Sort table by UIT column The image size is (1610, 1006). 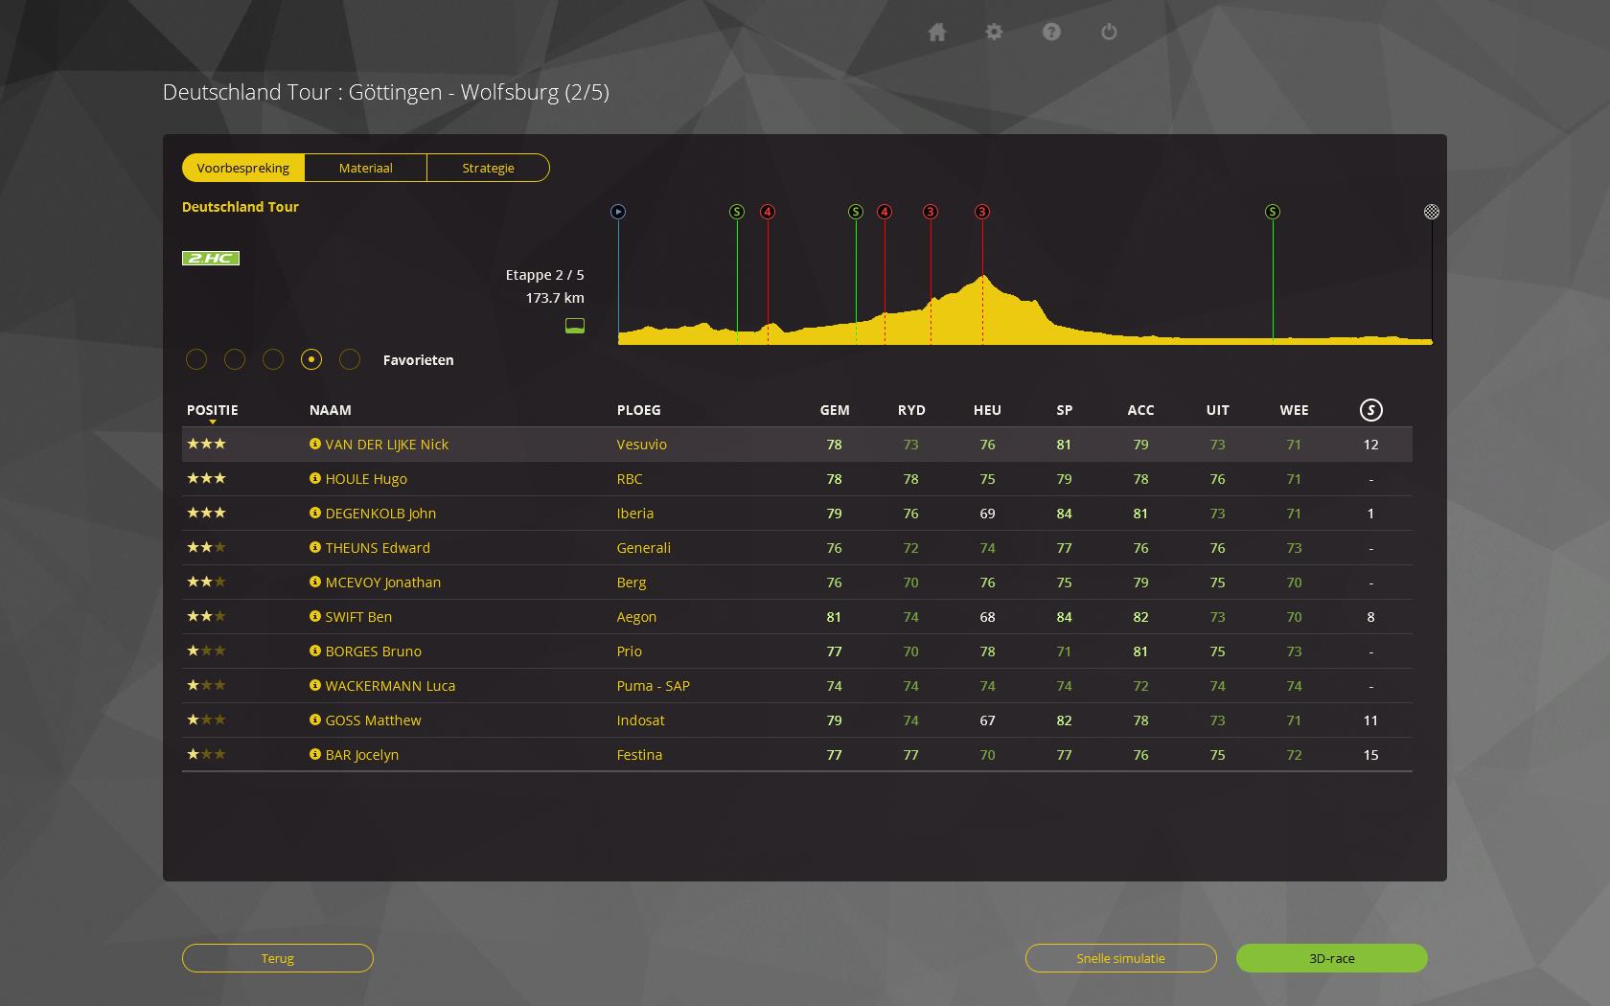1217,410
